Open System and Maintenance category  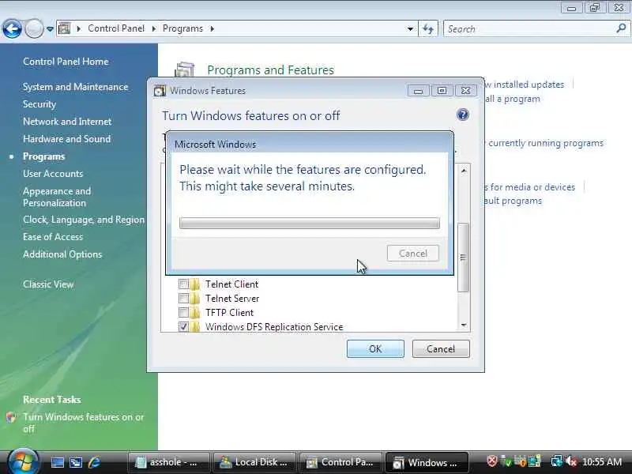click(75, 87)
